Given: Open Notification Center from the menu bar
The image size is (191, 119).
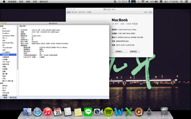Looking at the screenshot, I should tap(186, 2).
